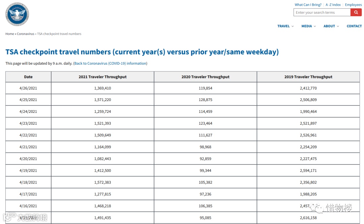Click the Date column header
The image size is (364, 224).
tap(28, 77)
